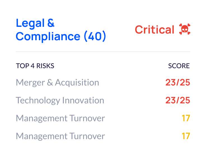Click the yellow 17 score in the last row
The height and width of the screenshot is (157, 206).
click(x=186, y=136)
